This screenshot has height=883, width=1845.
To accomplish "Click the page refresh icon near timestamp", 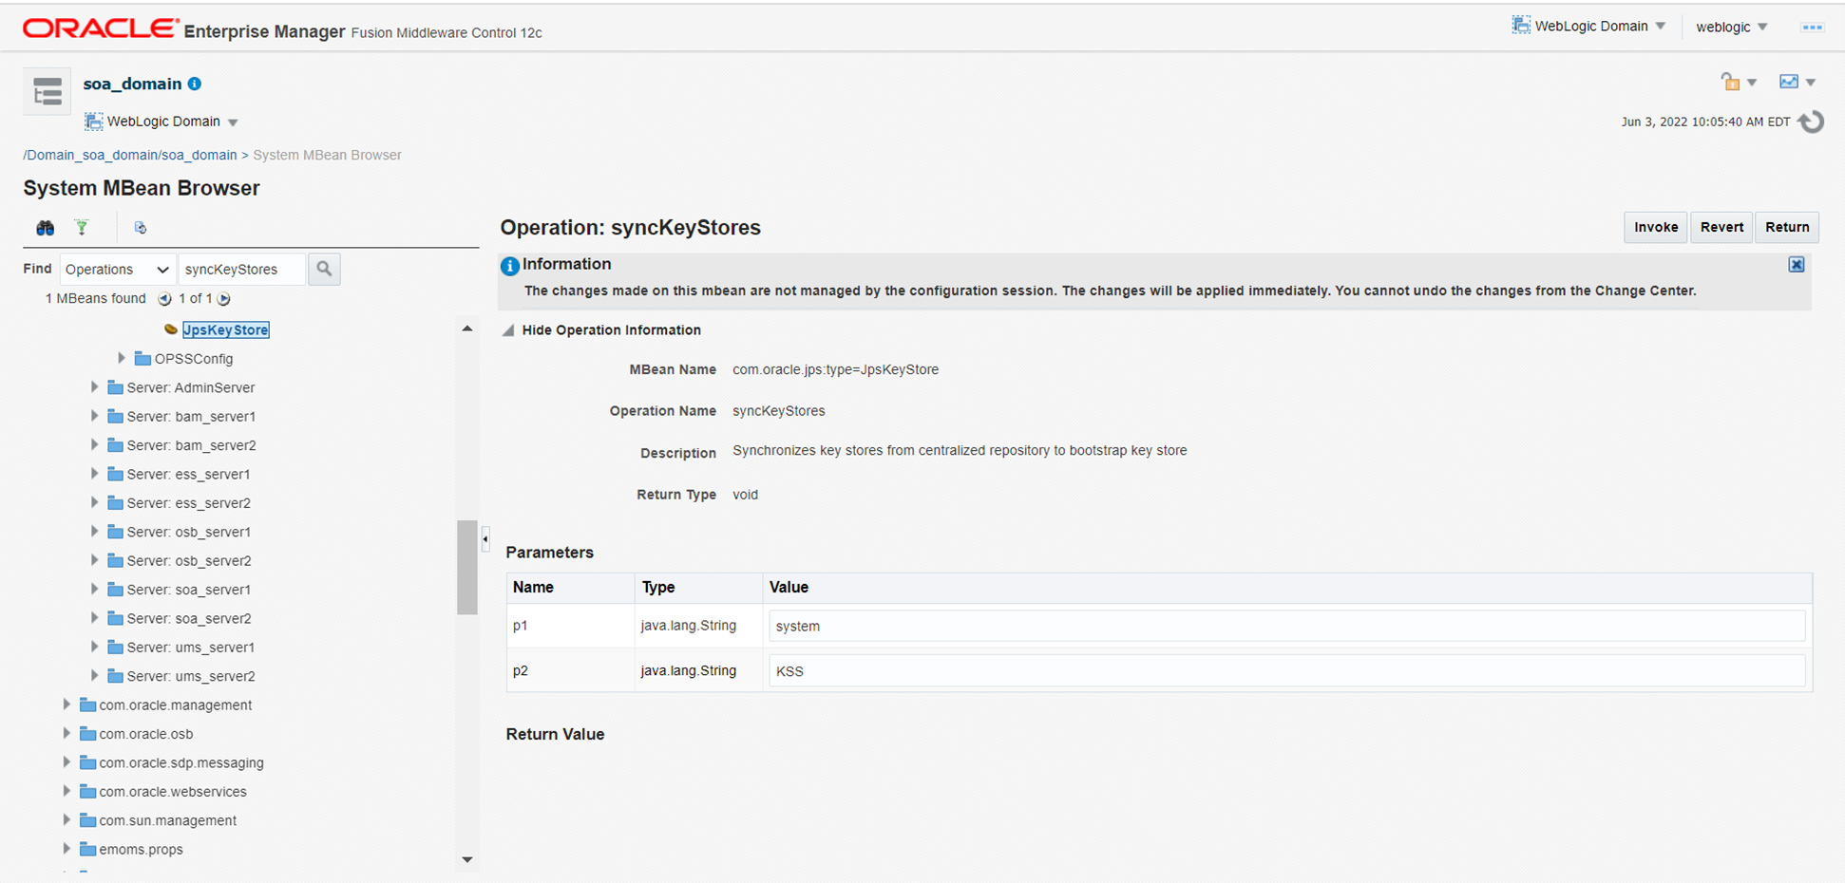I will 1812,122.
